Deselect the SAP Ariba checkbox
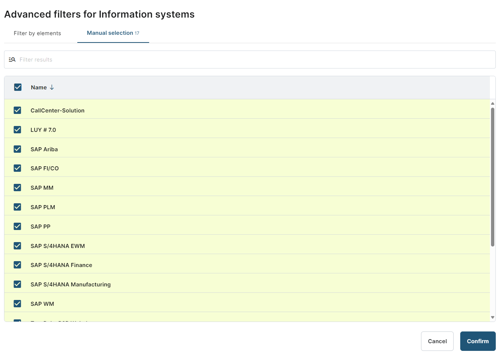The width and height of the screenshot is (502, 356). coord(17,149)
